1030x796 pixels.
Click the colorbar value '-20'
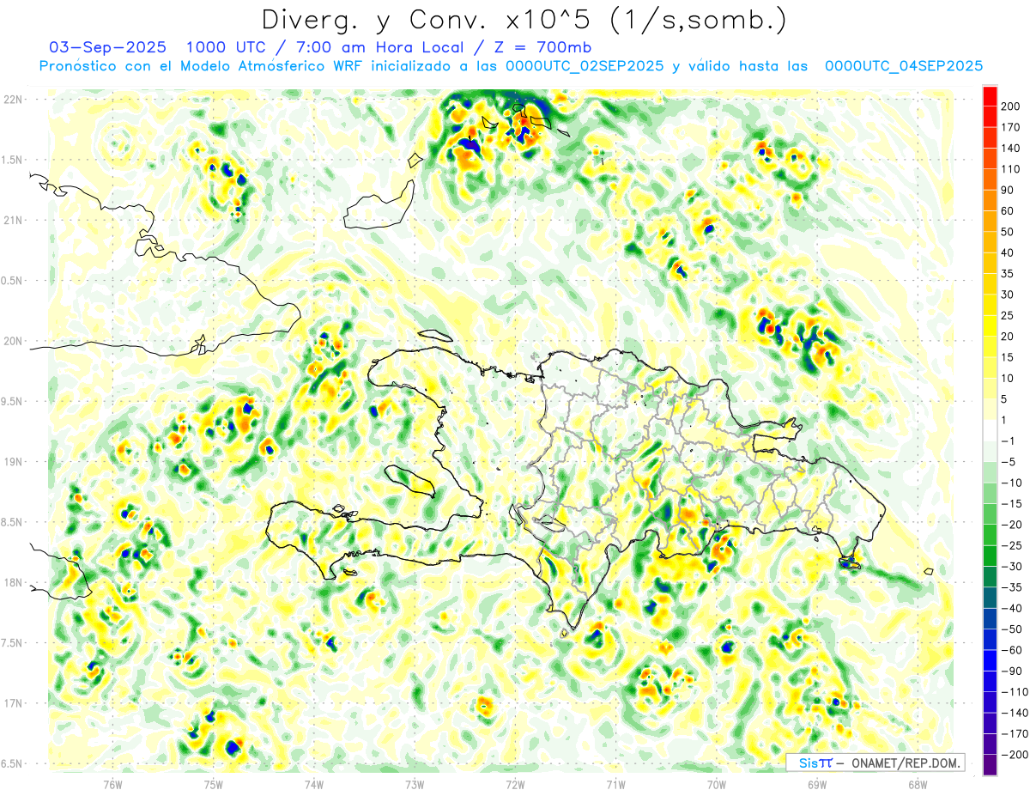1011,525
